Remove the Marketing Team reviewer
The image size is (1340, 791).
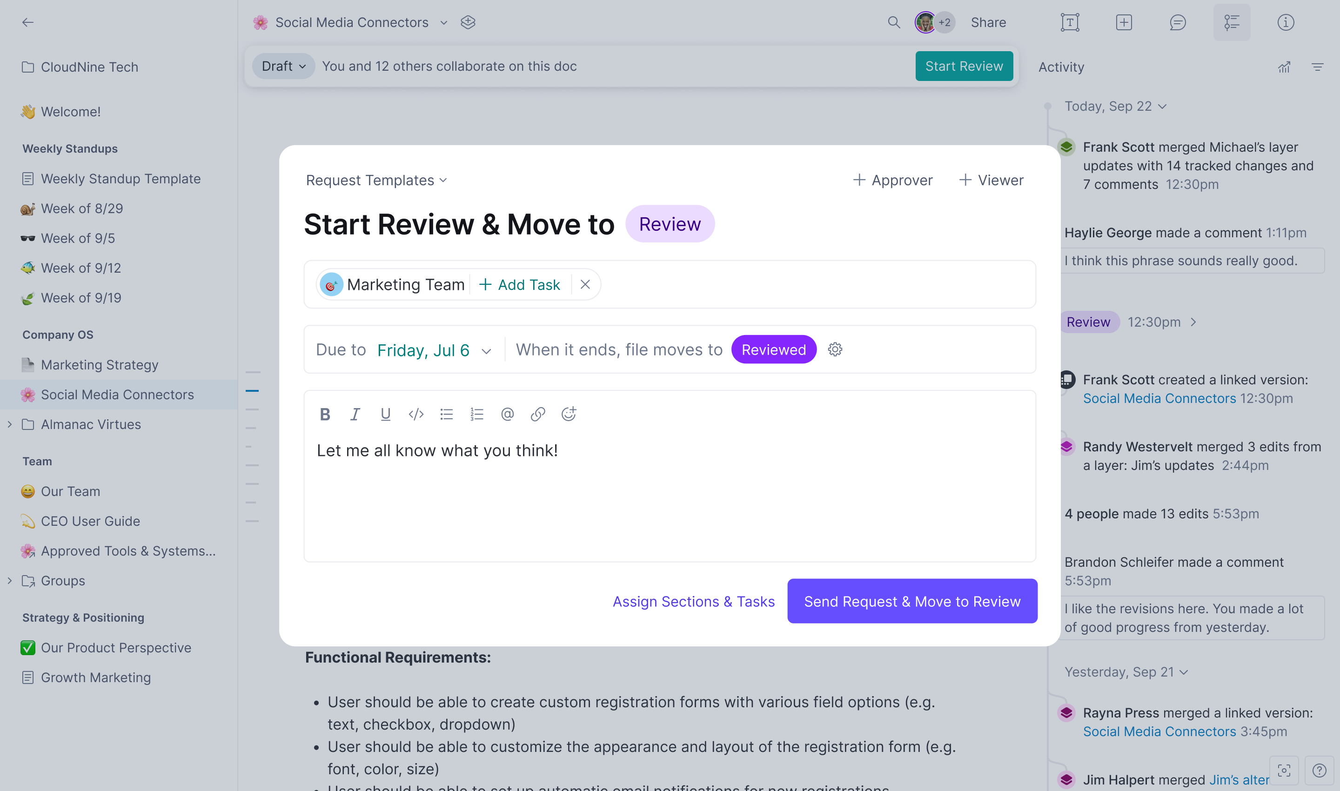tap(585, 285)
